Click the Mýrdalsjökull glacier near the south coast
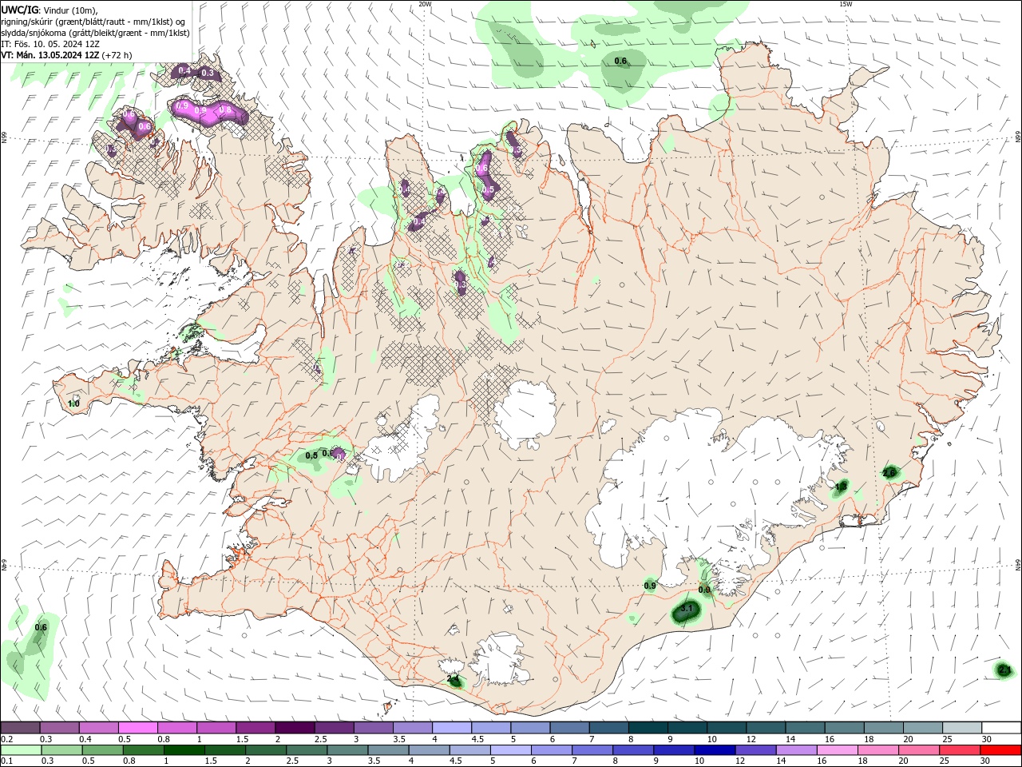Image resolution: width=1022 pixels, height=767 pixels. tap(500, 658)
